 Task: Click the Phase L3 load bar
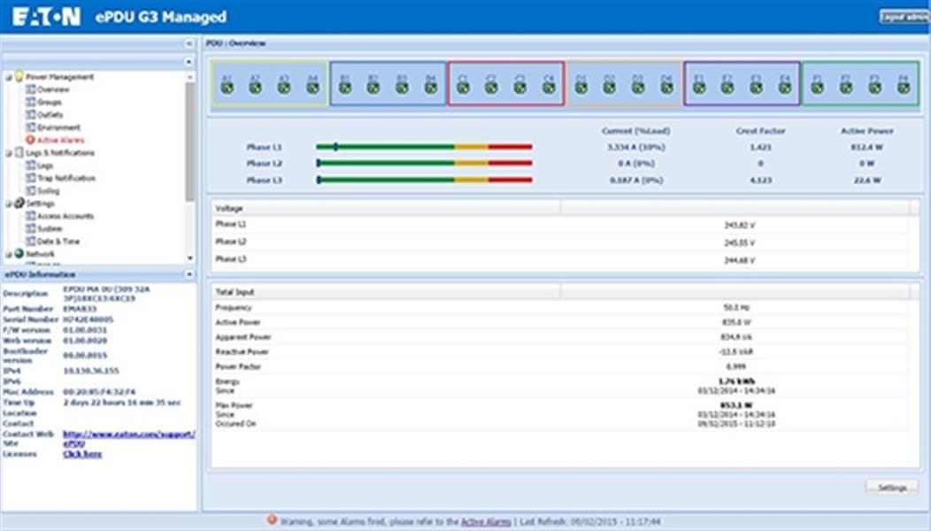click(424, 180)
